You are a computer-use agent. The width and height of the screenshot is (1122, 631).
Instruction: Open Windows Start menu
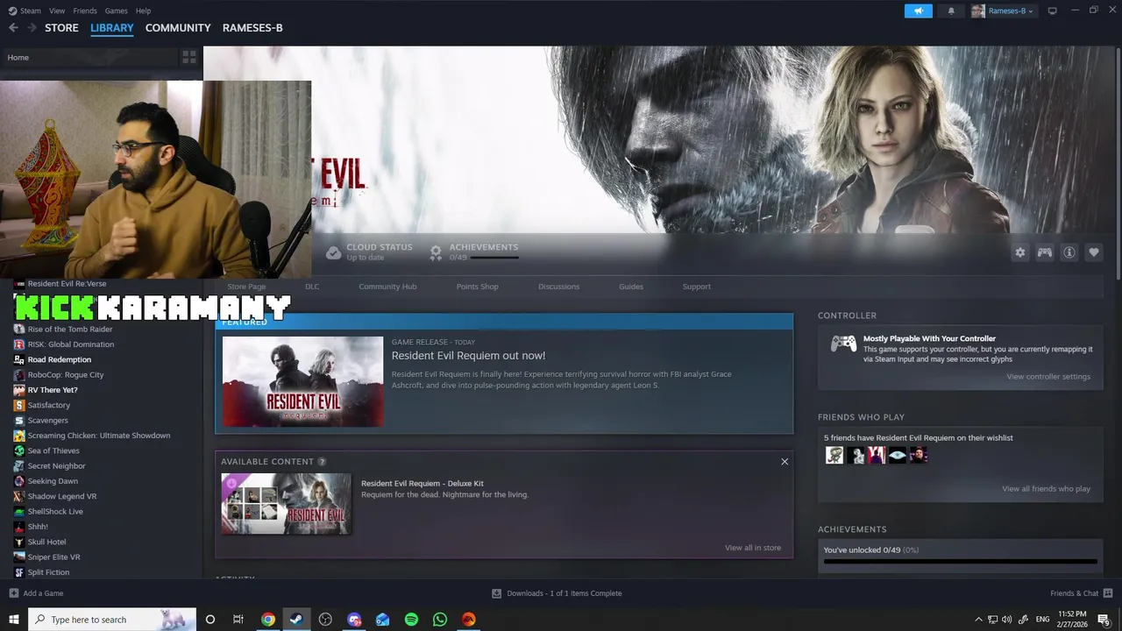[13, 620]
